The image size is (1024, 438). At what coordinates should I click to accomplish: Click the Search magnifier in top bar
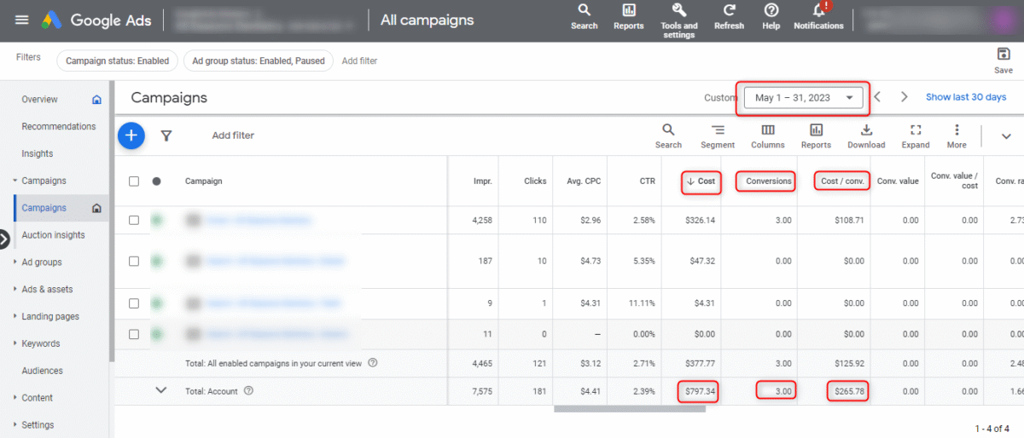tap(584, 11)
